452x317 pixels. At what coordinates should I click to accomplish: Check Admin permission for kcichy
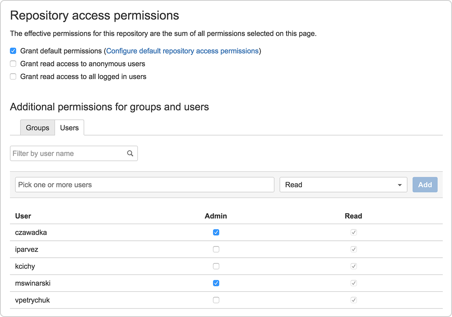216,266
